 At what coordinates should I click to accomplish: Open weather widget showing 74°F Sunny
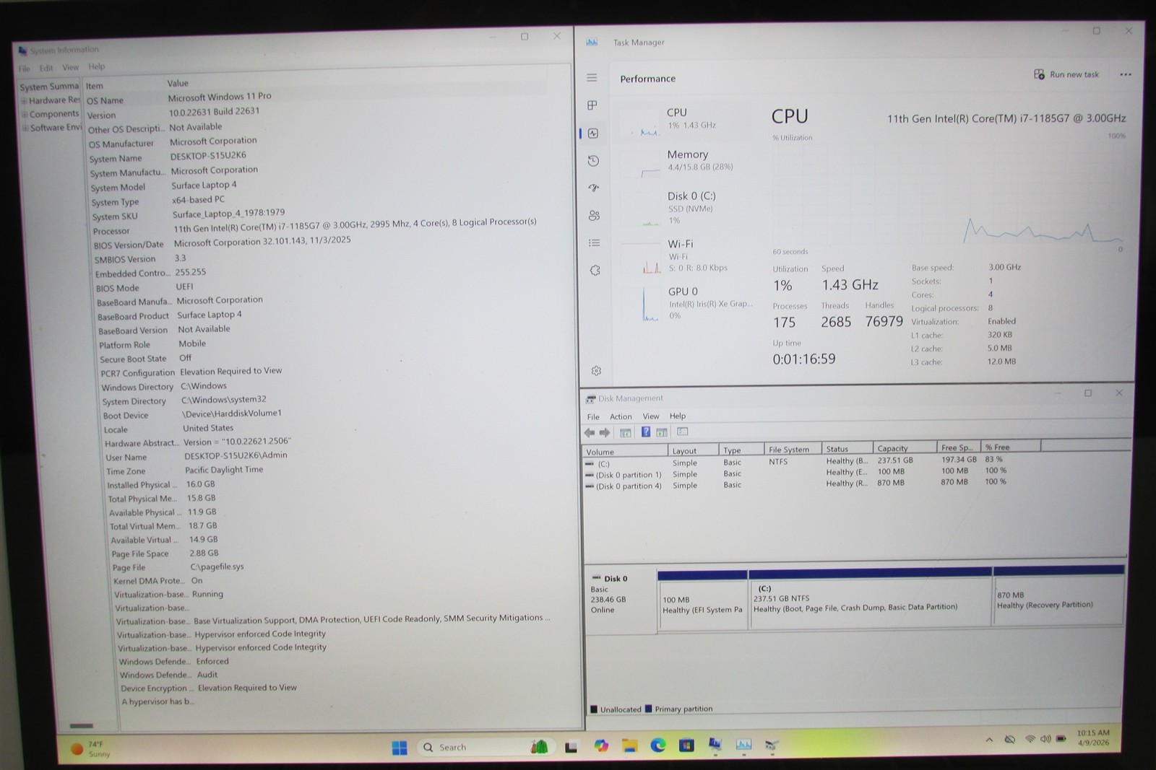coord(91,749)
